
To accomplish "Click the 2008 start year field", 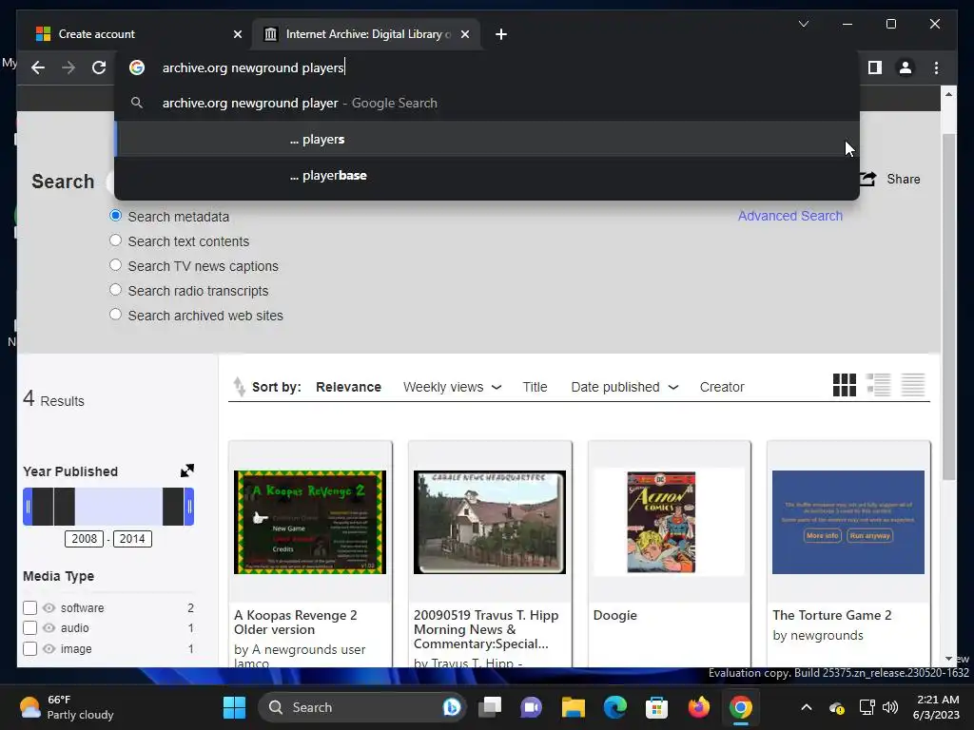I will (x=85, y=538).
